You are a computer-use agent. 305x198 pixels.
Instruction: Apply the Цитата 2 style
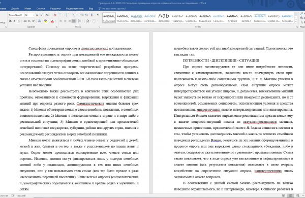246,18
